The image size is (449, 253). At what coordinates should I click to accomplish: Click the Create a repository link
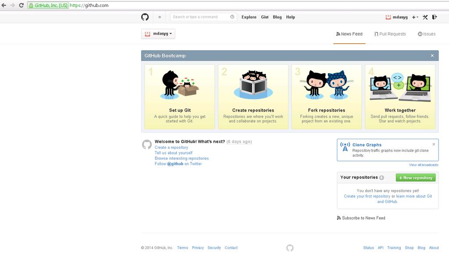point(171,148)
